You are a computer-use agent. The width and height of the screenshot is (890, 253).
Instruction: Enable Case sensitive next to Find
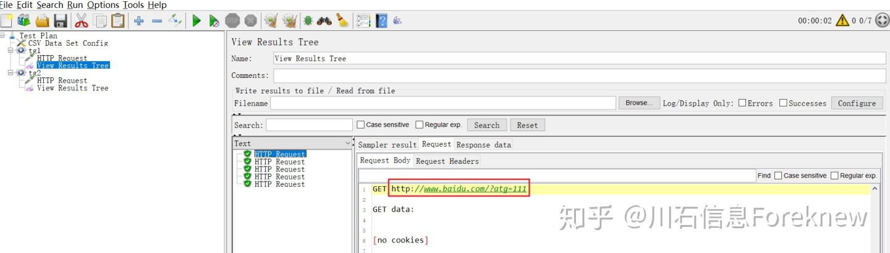click(x=778, y=176)
